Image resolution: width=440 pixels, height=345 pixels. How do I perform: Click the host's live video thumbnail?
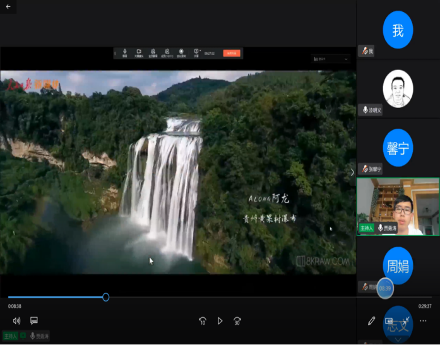[x=398, y=206]
